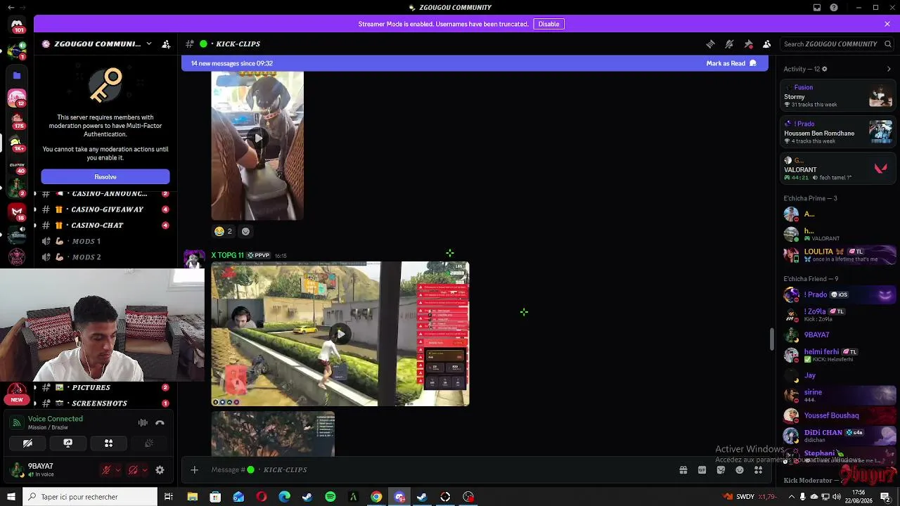Screen dimensions: 900x506
Task: Open the Threads icon in channel header
Action: 710,44
